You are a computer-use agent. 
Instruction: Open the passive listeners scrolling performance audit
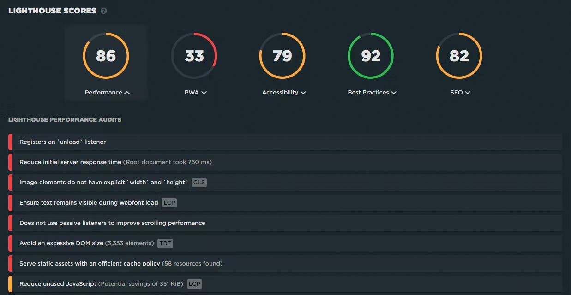(112, 223)
